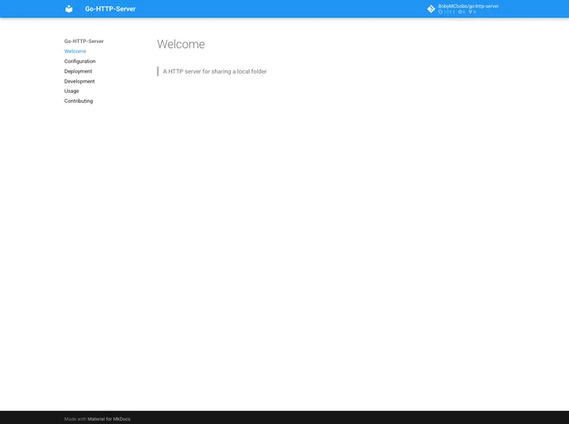This screenshot has height=424, width=569.
Task: Click the Welcome page heading
Action: coord(181,45)
